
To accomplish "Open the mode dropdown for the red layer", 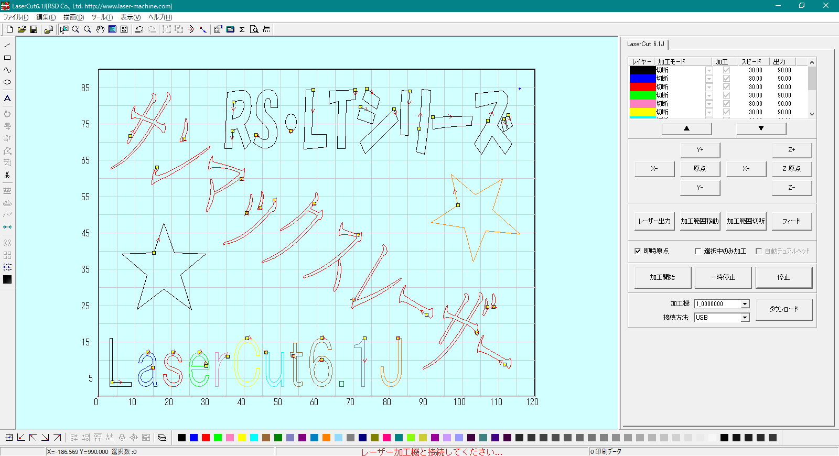I will pyautogui.click(x=709, y=87).
